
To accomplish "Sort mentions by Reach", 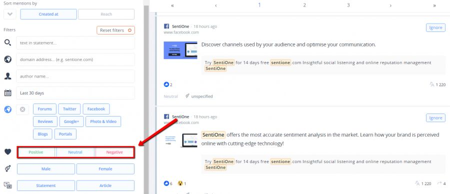I will (x=106, y=14).
